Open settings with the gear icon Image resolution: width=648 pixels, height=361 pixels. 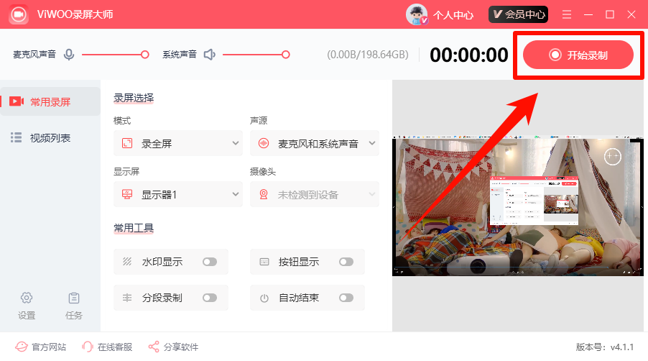[x=27, y=298]
